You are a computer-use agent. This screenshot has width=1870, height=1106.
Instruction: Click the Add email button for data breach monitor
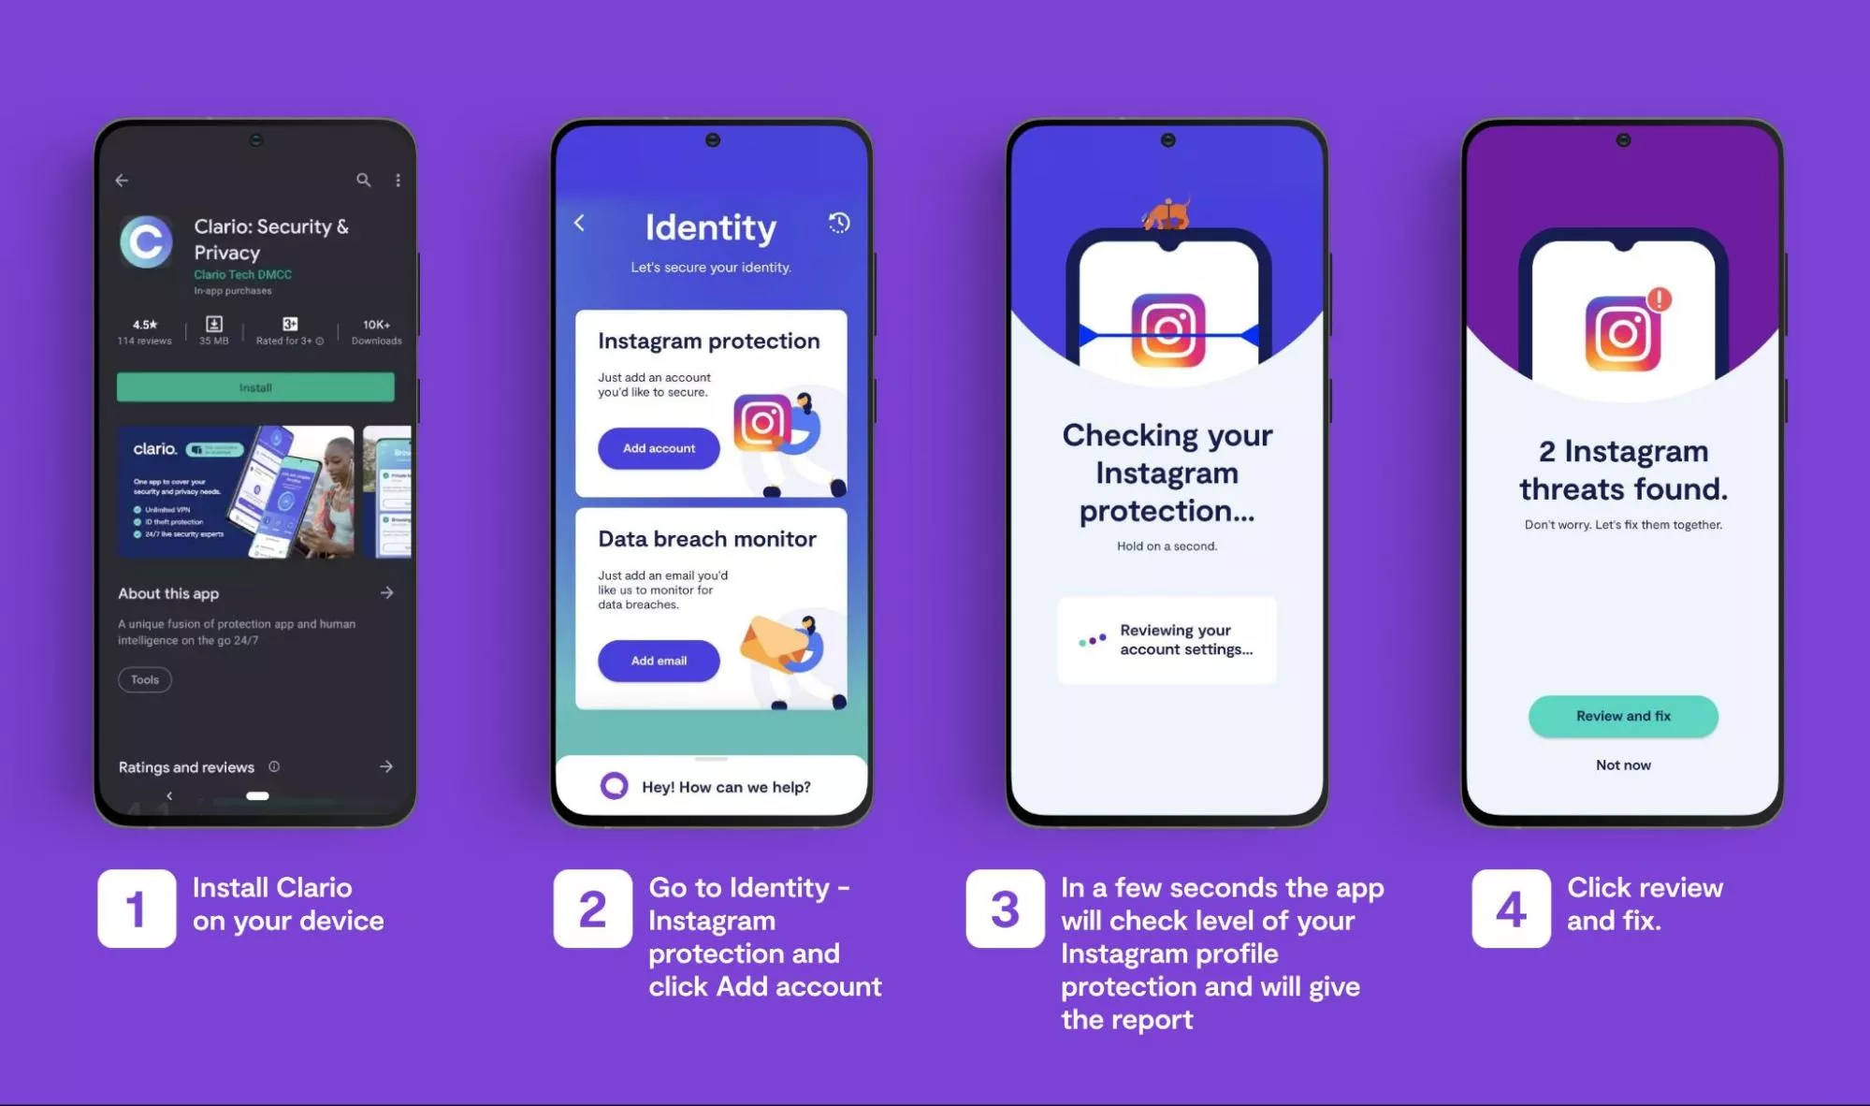click(660, 659)
